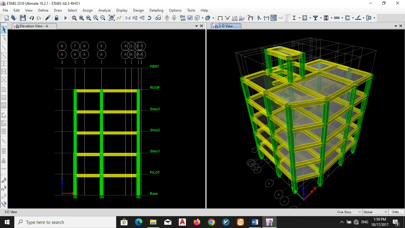
Task: Toggle object shrink checkbox icon in toolbar
Action: point(190,18)
